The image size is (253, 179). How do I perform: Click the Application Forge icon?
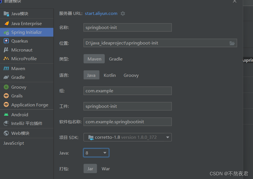[x=6, y=105]
